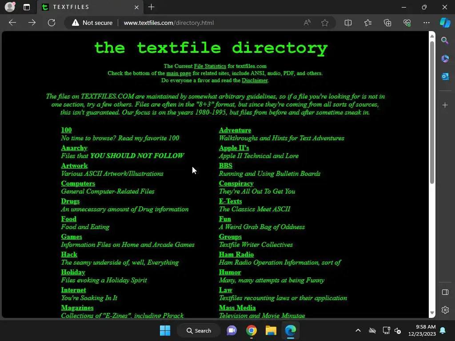Open the notification bell
Screen dimensions: 455x341
tap(443, 330)
